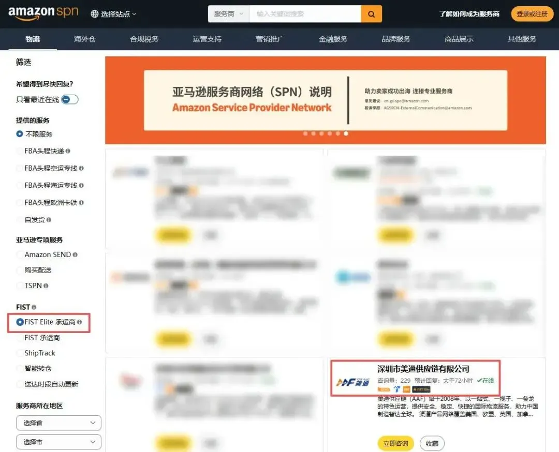Click the globe icon beside 选择站点
559x452 pixels.
95,14
